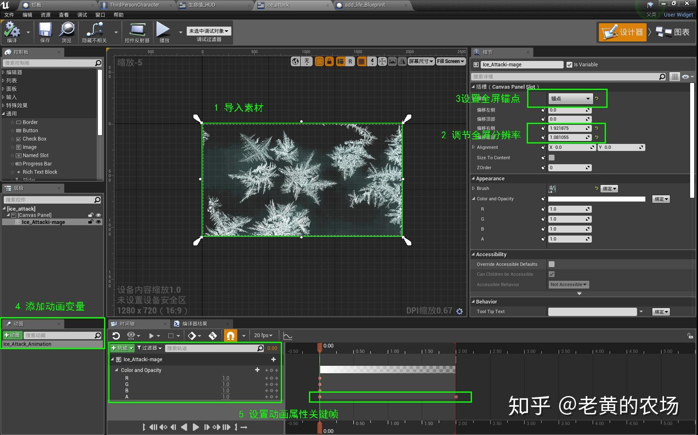Open the Not Accessible behavior dropdown
The height and width of the screenshot is (435, 698).
569,284
